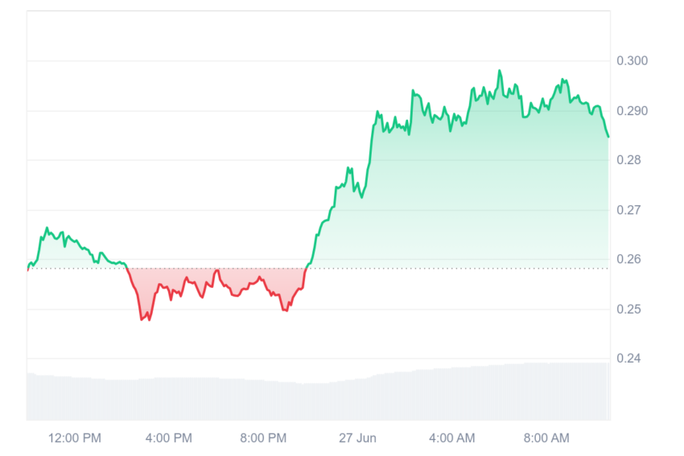Click the 4:00 AM time axis label
Image resolution: width=684 pixels, height=456 pixels.
pyautogui.click(x=451, y=438)
